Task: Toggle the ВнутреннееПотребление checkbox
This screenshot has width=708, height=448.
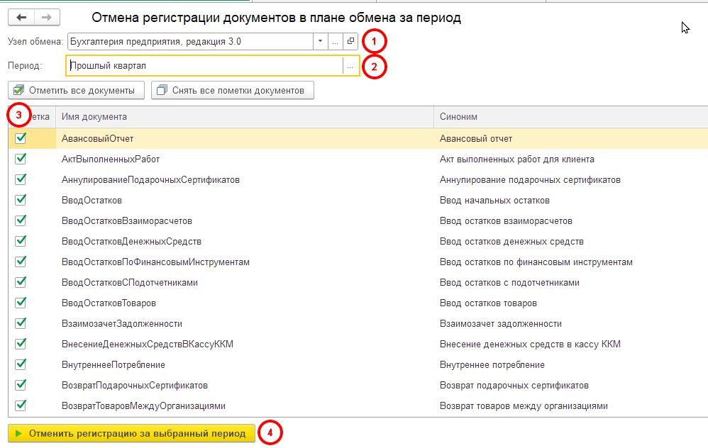Action: click(x=21, y=364)
